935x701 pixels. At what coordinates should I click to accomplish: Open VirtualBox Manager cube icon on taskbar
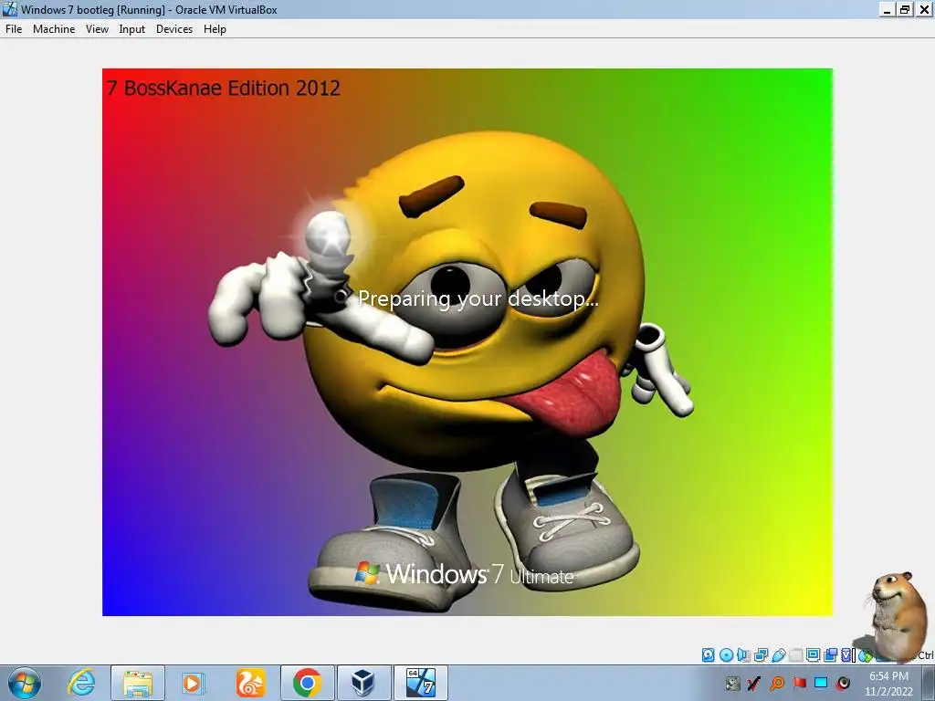[364, 683]
